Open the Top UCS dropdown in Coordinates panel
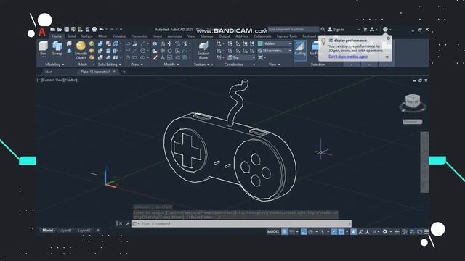The width and height of the screenshot is (465, 261). pos(241,57)
